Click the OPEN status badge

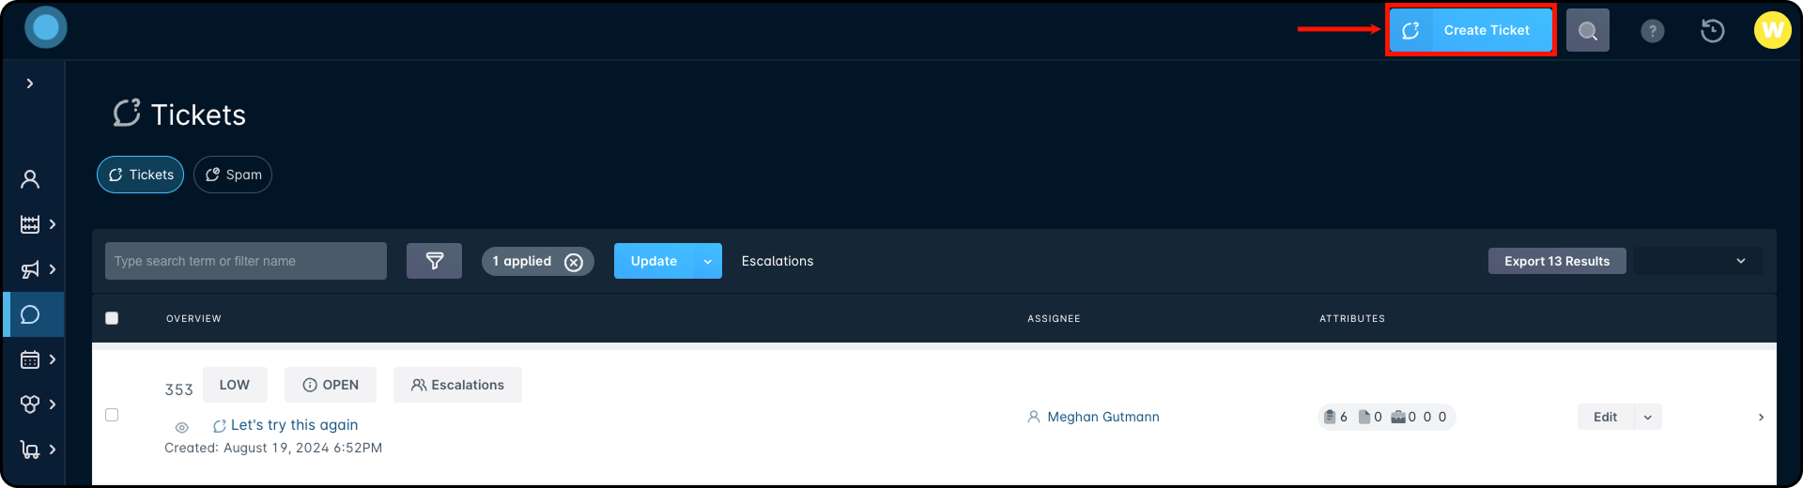[x=331, y=385]
